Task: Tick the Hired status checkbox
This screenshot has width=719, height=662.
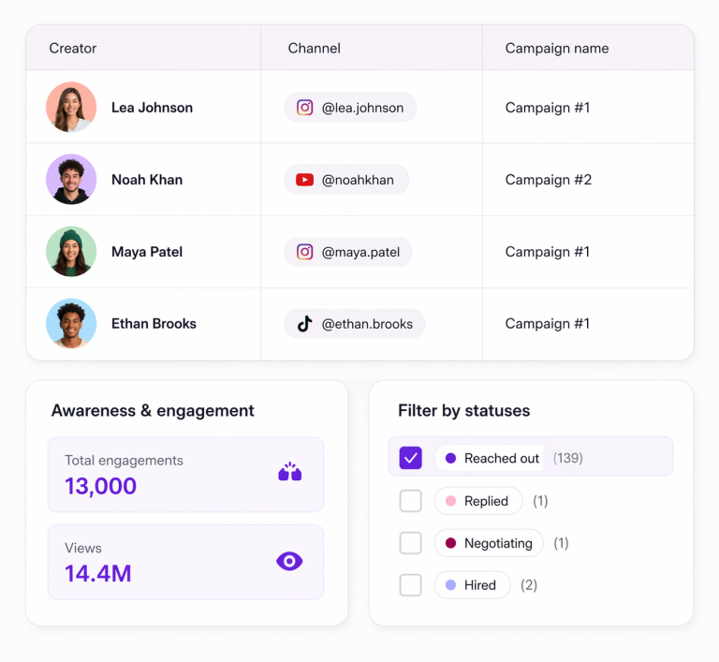Action: tap(410, 585)
